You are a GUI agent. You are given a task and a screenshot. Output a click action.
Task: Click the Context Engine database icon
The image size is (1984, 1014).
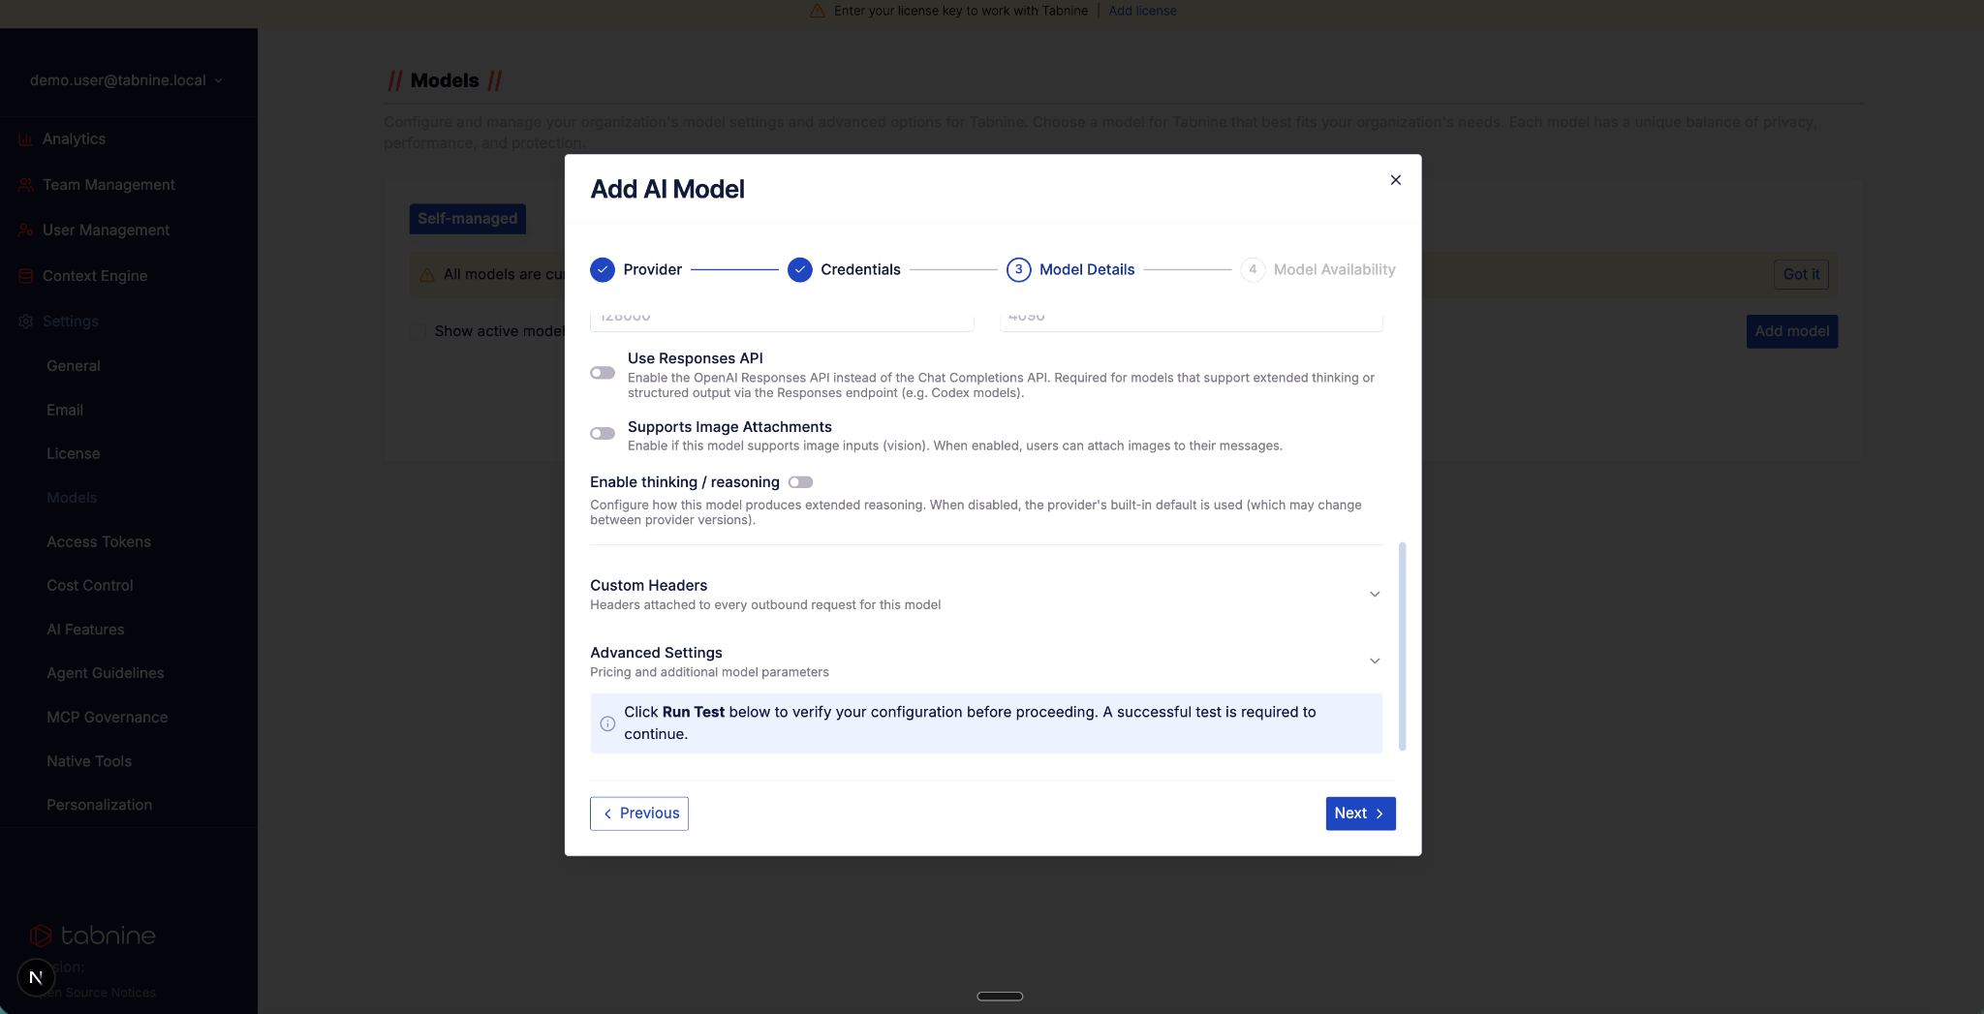point(26,276)
